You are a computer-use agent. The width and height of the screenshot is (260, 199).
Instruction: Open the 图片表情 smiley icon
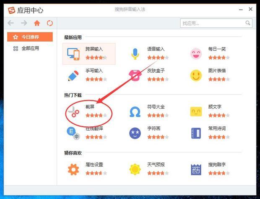coord(196,75)
